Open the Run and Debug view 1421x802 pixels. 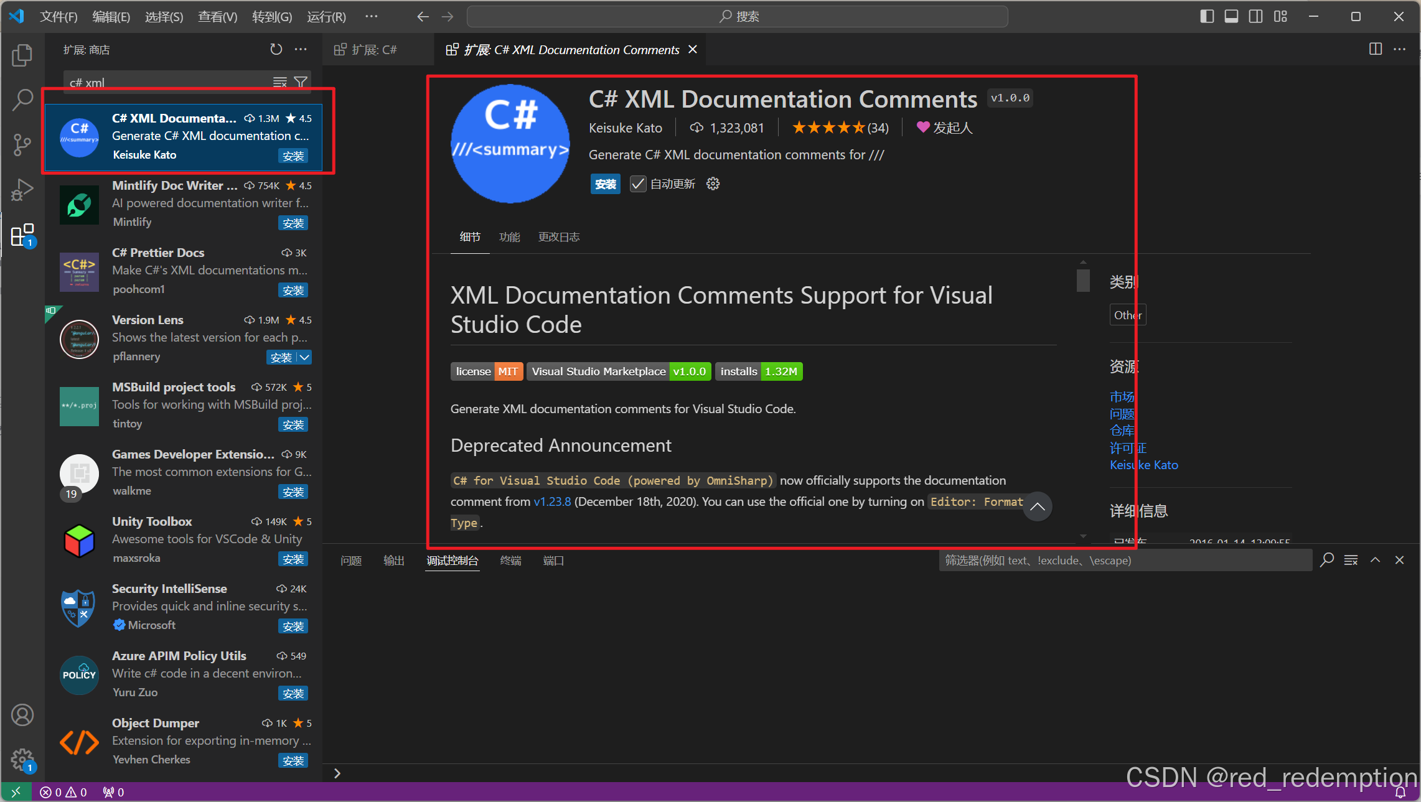(22, 190)
